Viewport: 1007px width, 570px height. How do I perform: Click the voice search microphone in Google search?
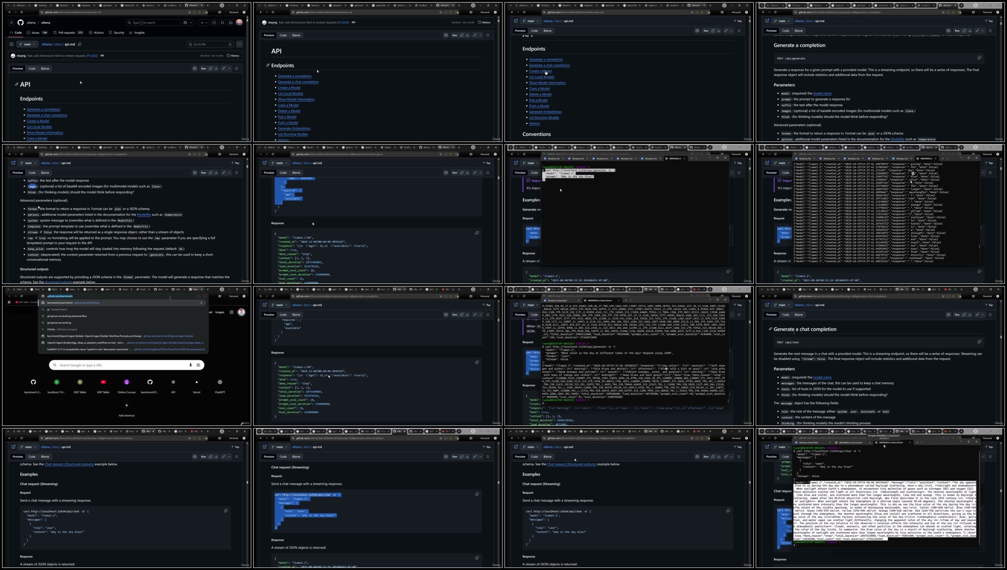[x=191, y=365]
